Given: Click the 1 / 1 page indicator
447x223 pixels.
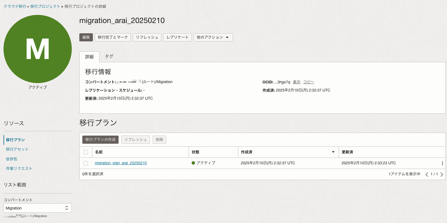Looking at the screenshot, I should click(x=434, y=174).
